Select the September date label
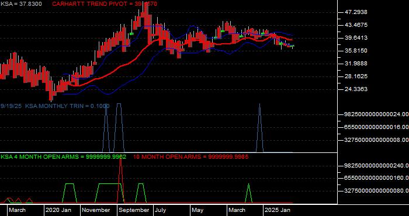Image resolution: width=409 pixels, height=216 pixels. [x=134, y=210]
